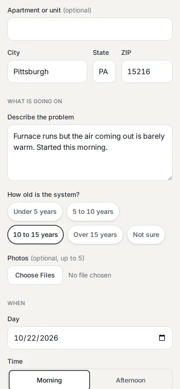Click inside the Describe the problem textarea
This screenshot has width=180, height=389.
[90, 153]
